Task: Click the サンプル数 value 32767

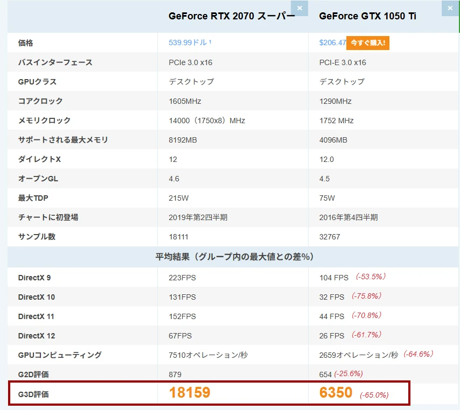Action: (x=330, y=237)
